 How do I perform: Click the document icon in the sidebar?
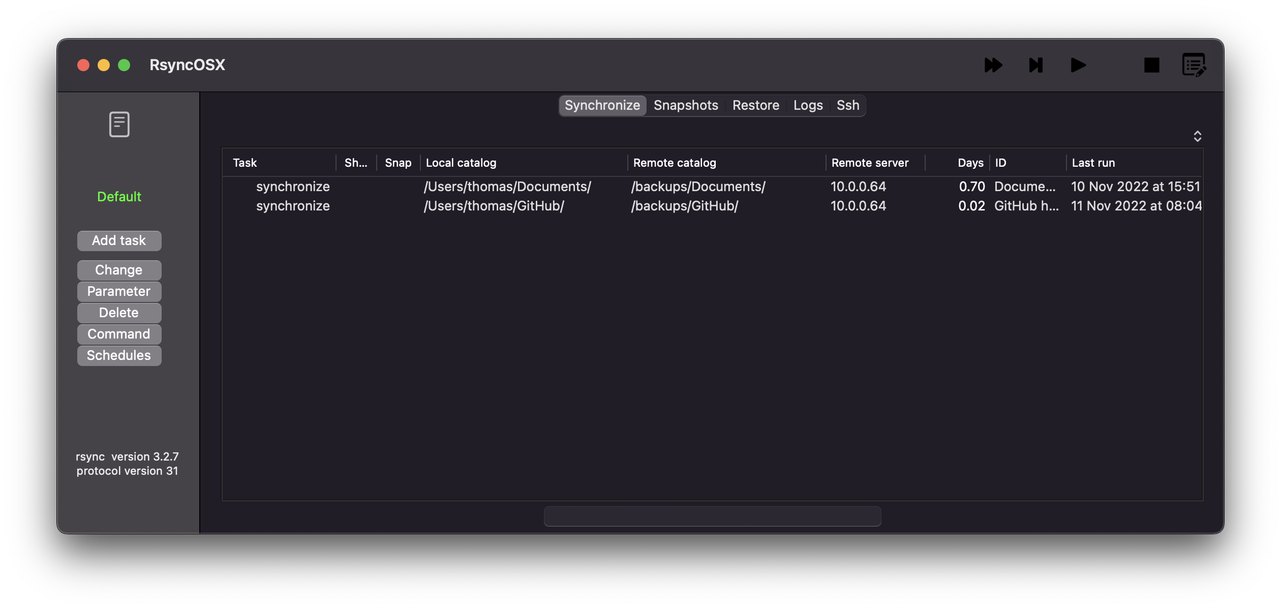click(119, 125)
